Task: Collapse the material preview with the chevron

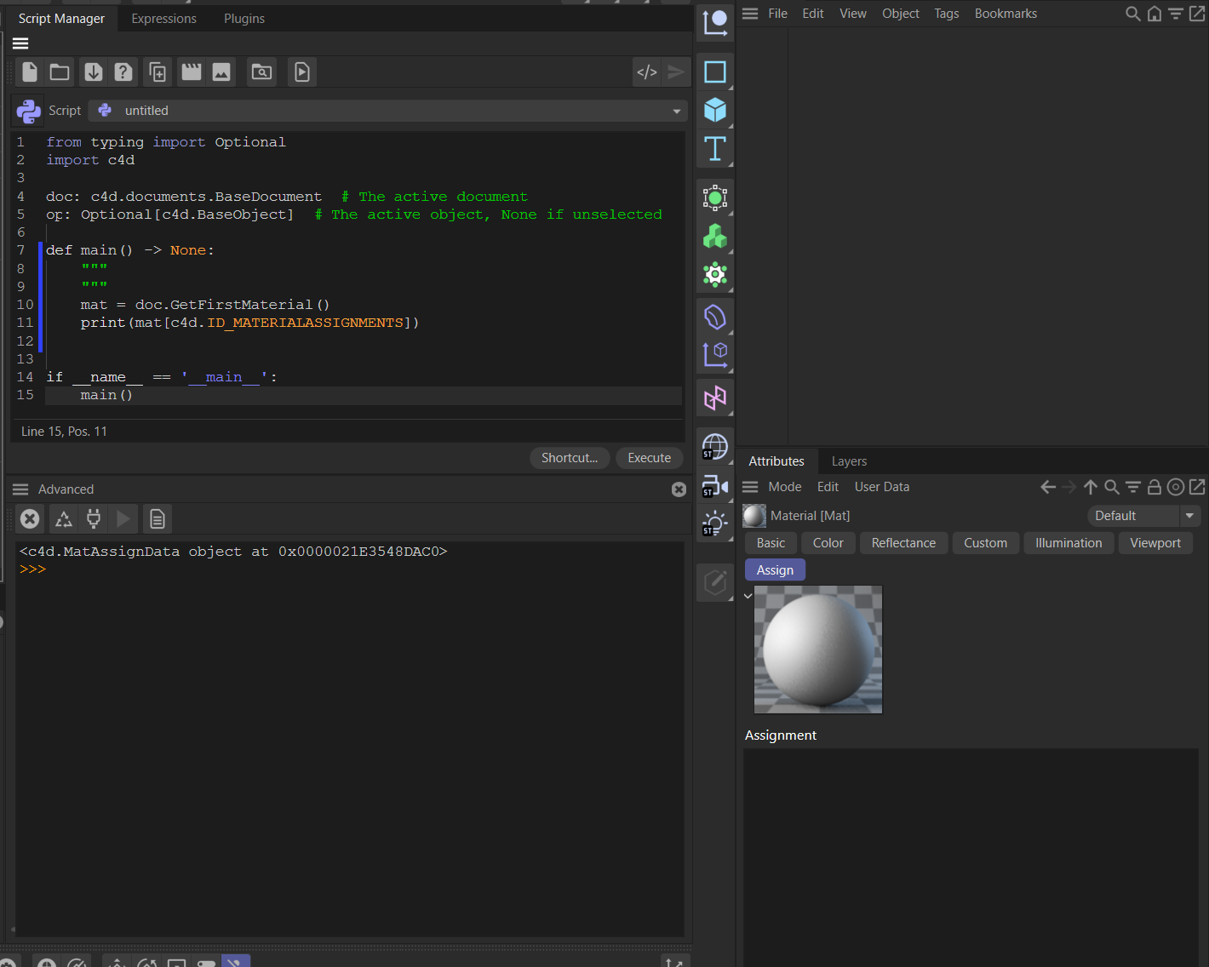Action: tap(748, 596)
